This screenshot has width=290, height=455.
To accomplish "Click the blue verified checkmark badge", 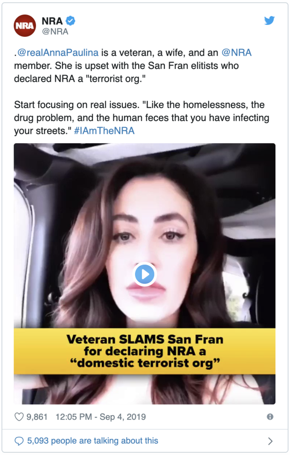I will [70, 20].
